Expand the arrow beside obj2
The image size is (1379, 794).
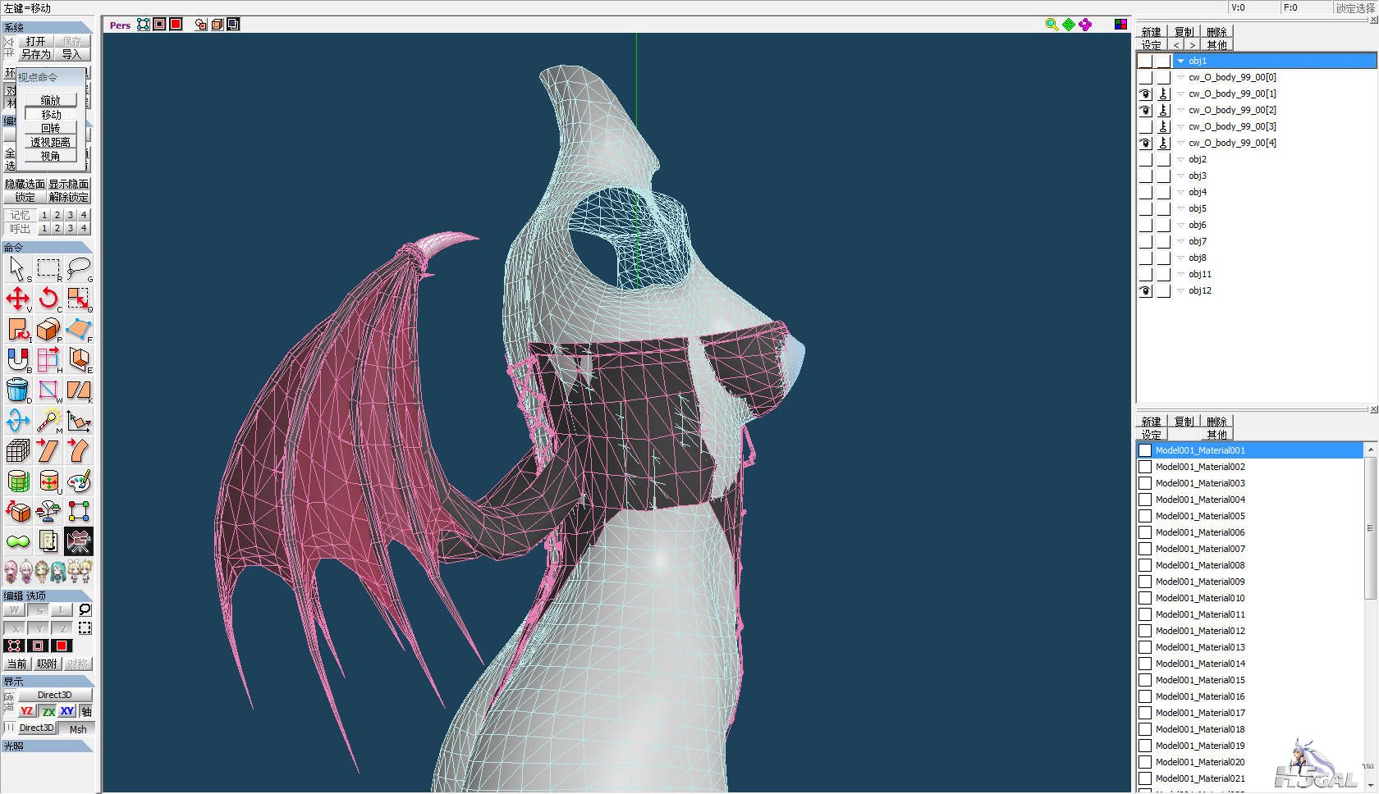(1181, 159)
